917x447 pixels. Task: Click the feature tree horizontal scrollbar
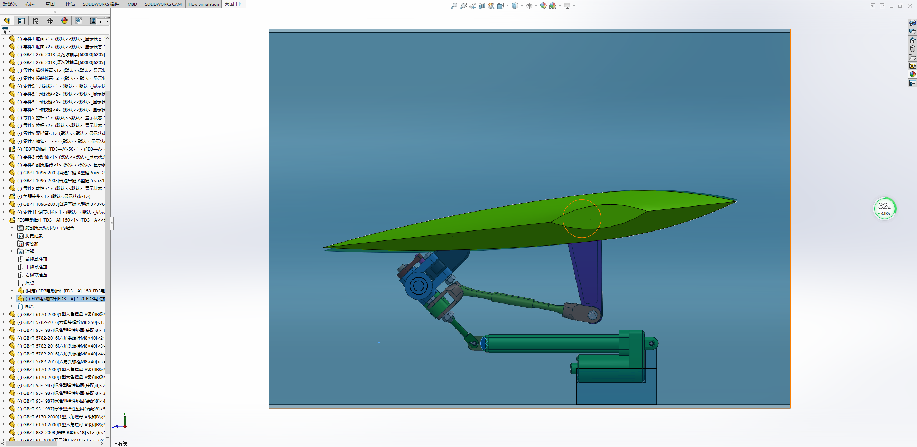(32, 443)
